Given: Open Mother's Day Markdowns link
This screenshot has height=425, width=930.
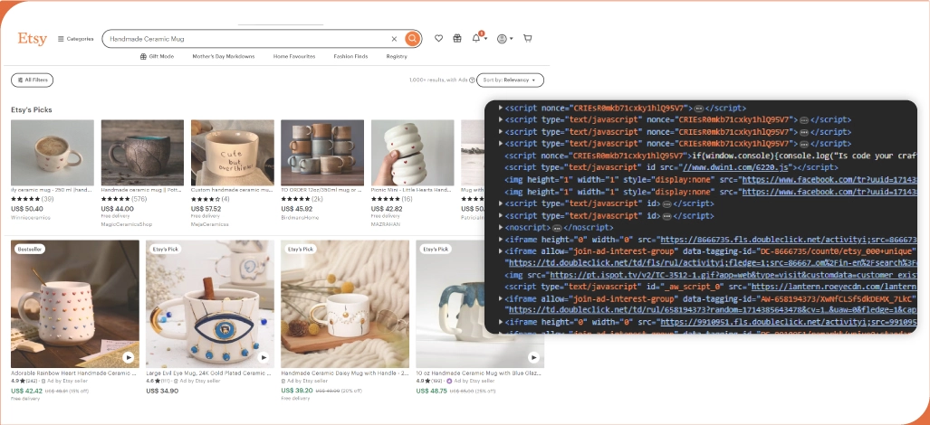Looking at the screenshot, I should tap(224, 57).
